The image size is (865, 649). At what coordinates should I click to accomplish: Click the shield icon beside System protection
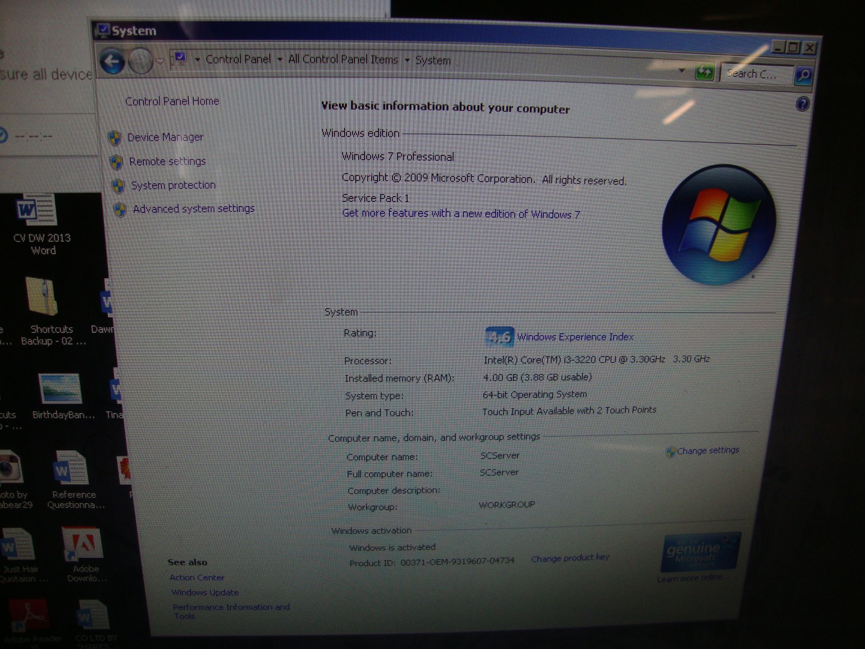[118, 186]
